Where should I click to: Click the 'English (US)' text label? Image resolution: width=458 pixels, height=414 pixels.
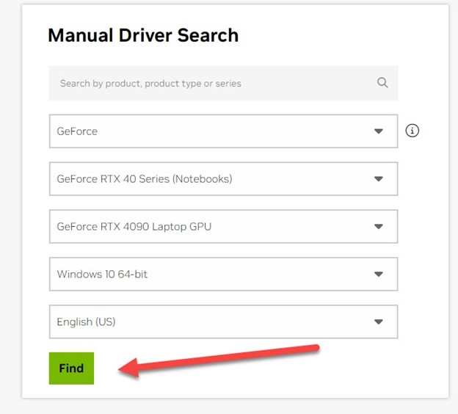(x=86, y=322)
